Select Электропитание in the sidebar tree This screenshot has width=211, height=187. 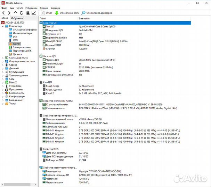pyautogui.click(x=22, y=47)
